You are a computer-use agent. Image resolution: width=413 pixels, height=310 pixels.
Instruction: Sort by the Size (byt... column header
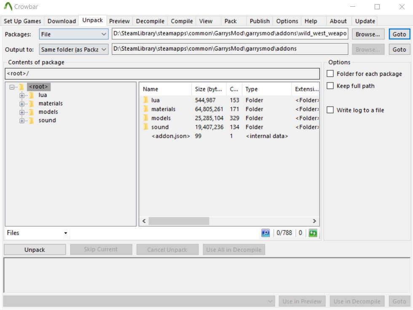click(x=209, y=89)
